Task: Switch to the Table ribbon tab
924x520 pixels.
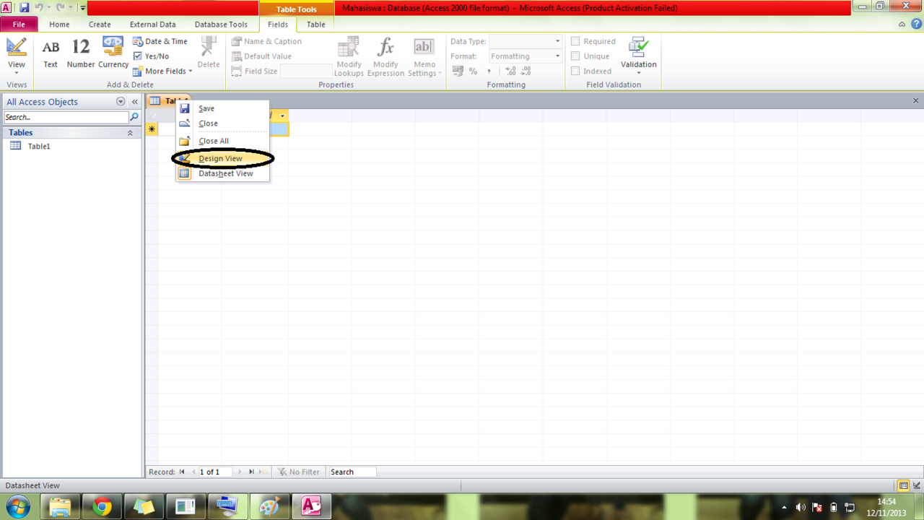Action: [316, 25]
